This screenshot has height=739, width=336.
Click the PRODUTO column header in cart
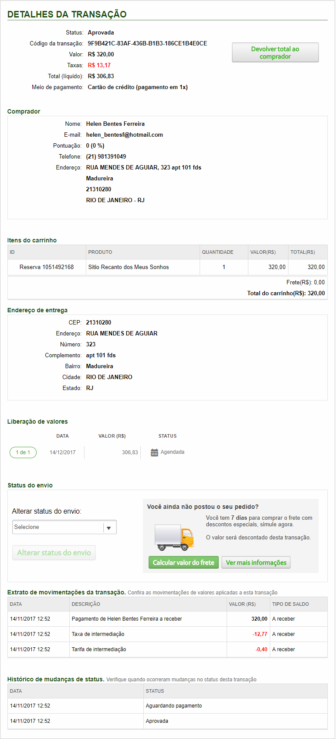[x=100, y=252]
